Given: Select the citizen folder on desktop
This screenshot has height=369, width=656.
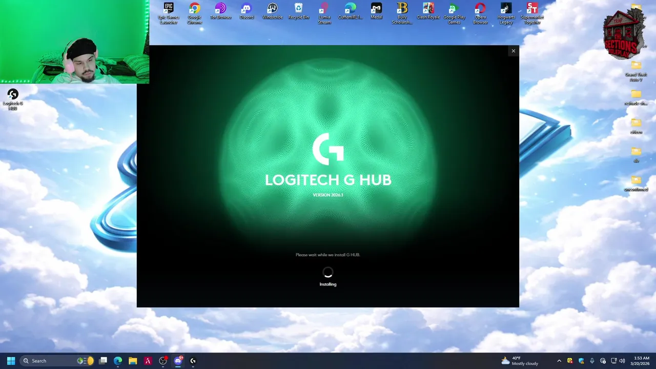Looking at the screenshot, I should 636,126.
